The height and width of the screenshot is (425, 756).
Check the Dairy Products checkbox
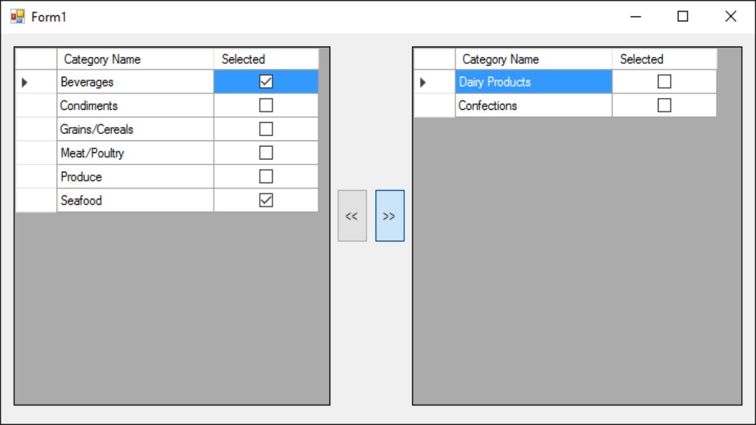664,81
